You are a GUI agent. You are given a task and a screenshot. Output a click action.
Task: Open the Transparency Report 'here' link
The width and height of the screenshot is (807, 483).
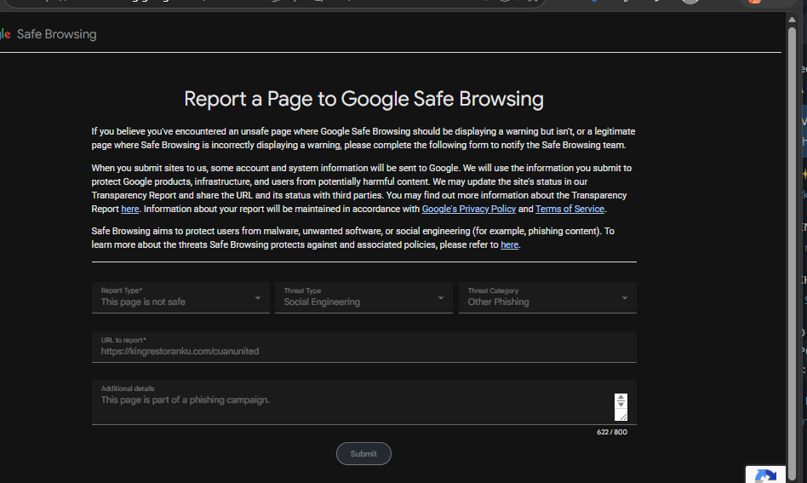(129, 209)
